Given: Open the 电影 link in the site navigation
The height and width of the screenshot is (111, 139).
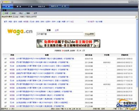Looking at the screenshot, I should coord(10,22).
